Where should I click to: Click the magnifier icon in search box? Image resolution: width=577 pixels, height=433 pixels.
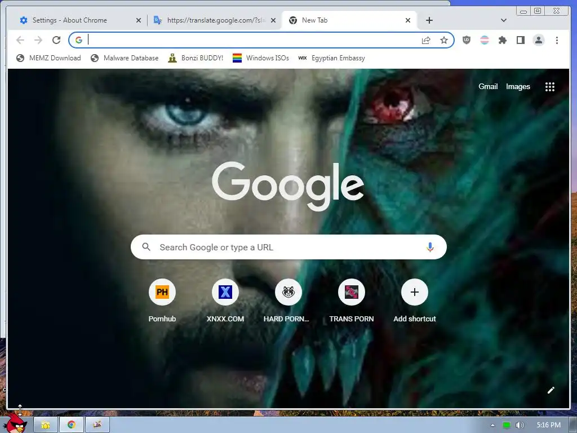(146, 247)
